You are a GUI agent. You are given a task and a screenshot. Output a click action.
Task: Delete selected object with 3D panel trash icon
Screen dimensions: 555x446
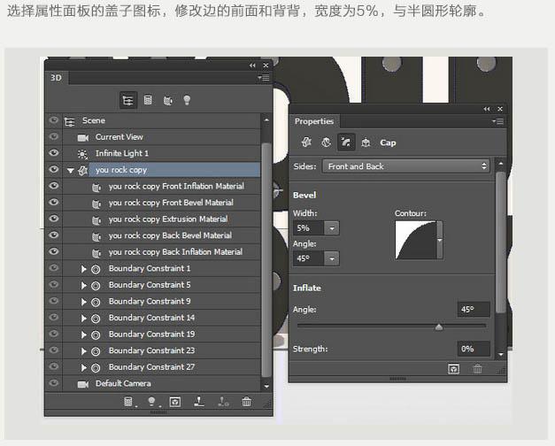click(246, 402)
